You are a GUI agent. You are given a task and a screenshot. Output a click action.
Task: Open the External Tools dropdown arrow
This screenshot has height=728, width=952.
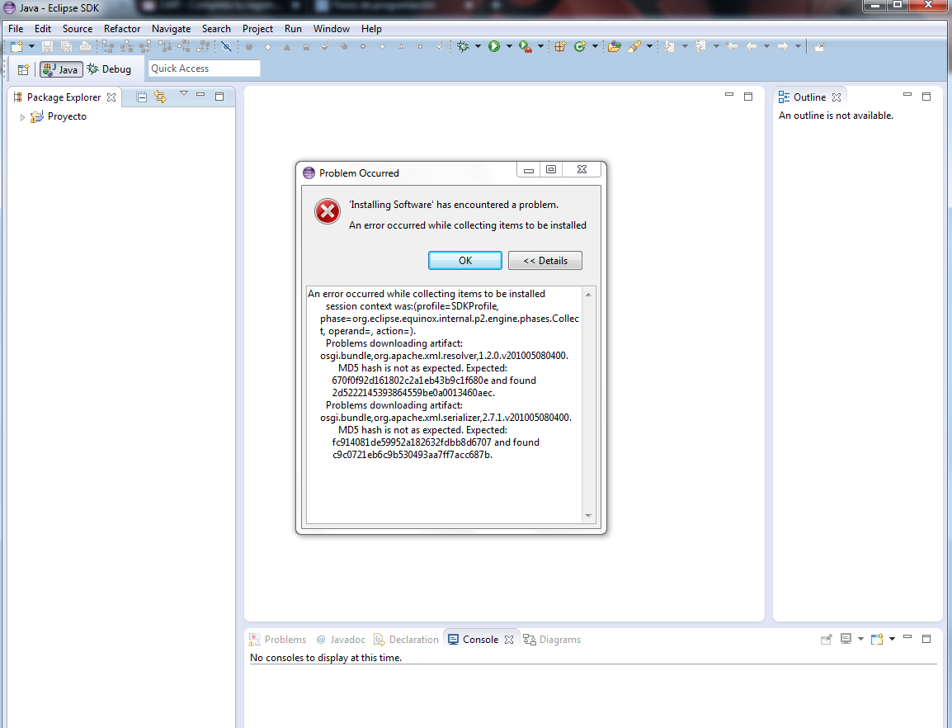click(540, 47)
